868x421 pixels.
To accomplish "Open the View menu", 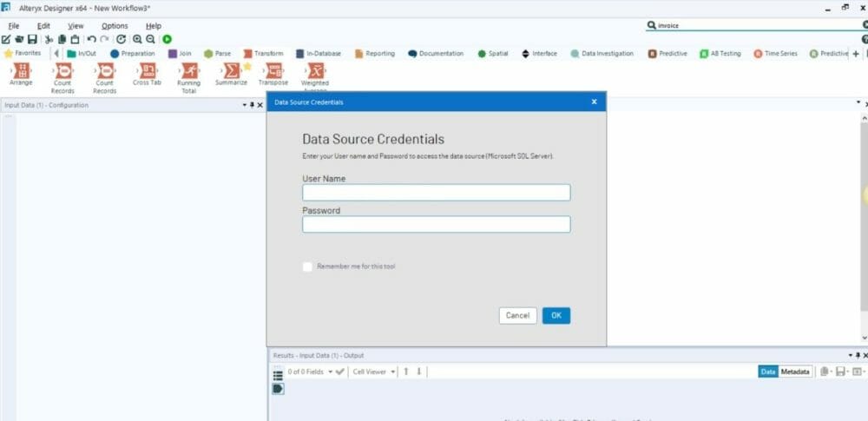I will point(76,26).
